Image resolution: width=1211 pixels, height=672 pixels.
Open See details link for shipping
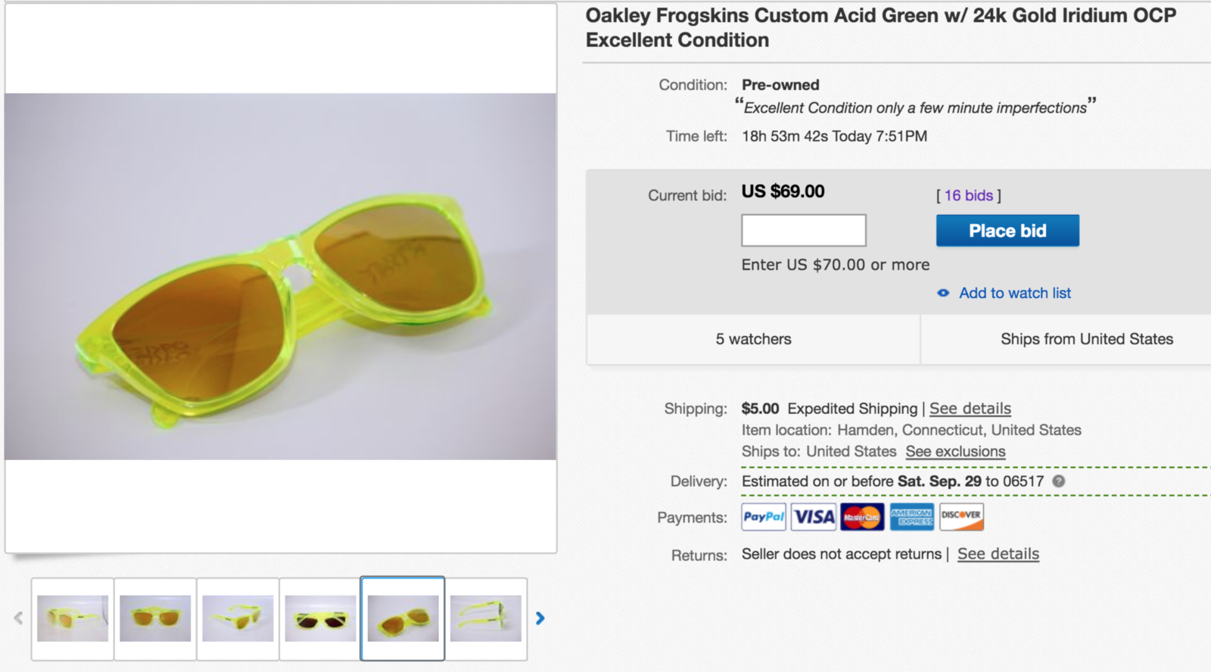click(970, 409)
